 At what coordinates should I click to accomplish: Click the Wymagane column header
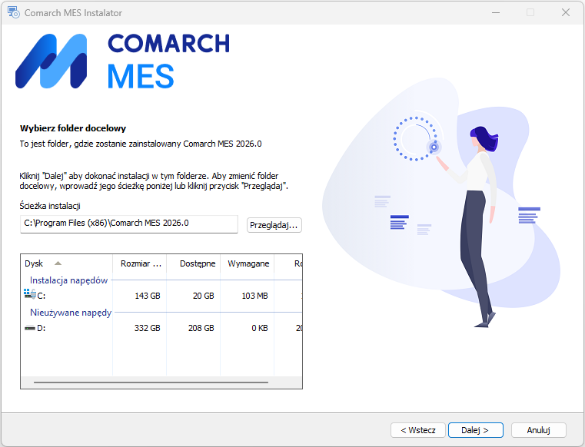click(x=248, y=263)
